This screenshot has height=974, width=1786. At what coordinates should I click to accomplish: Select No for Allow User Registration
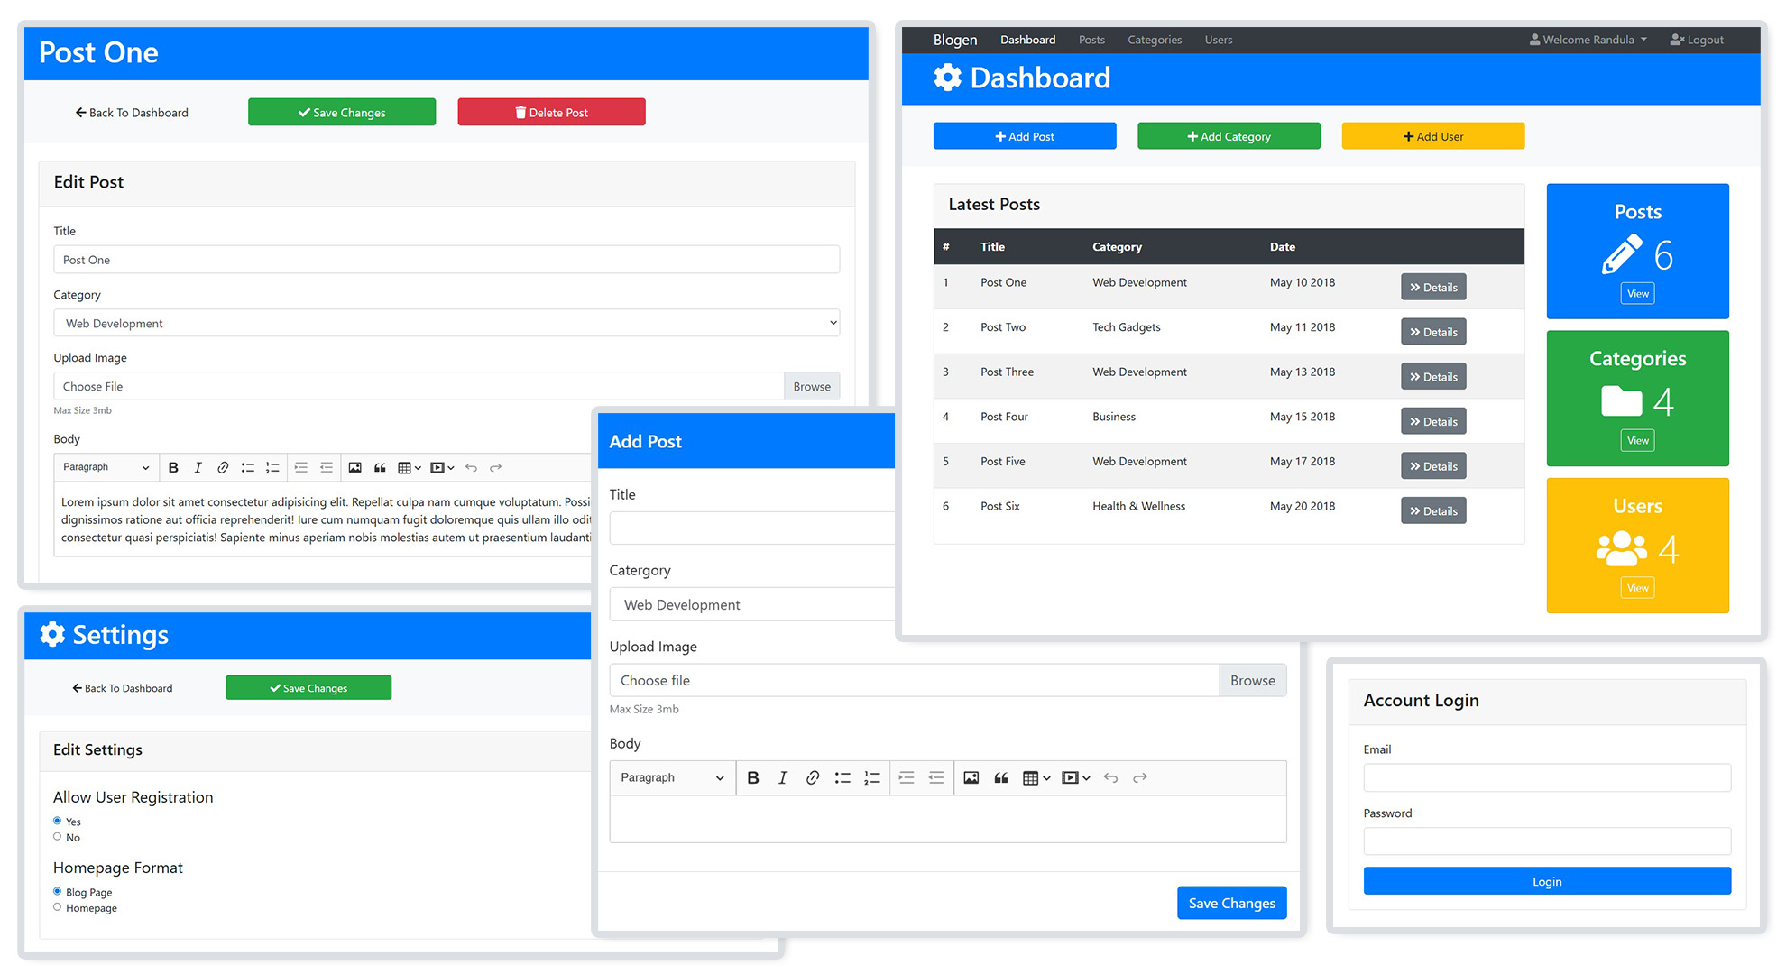58,837
